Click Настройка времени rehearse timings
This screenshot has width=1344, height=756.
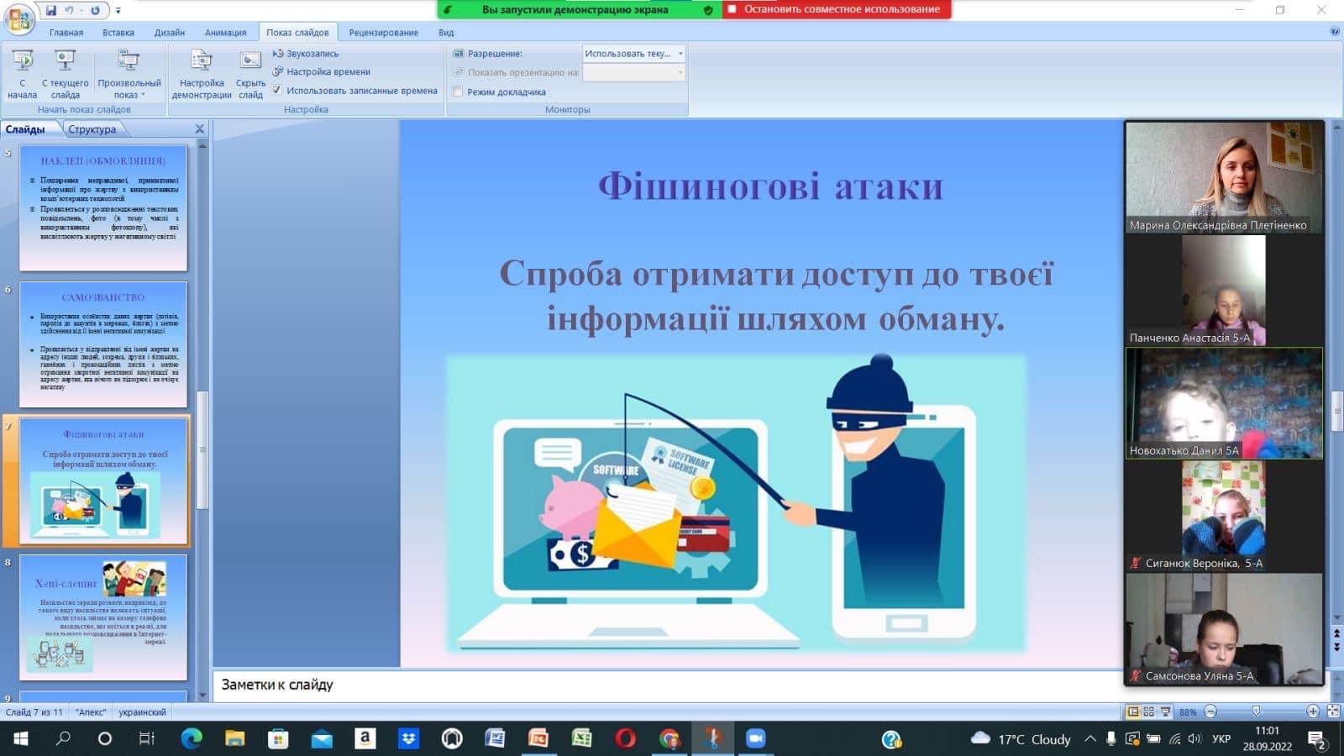pos(321,71)
